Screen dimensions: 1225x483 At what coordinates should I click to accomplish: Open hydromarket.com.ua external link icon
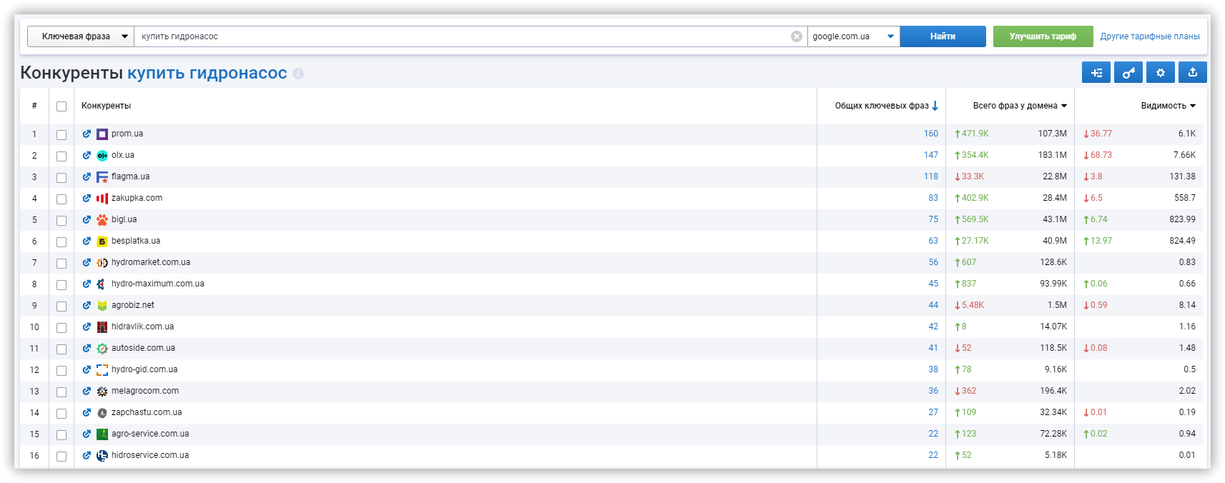(x=87, y=262)
